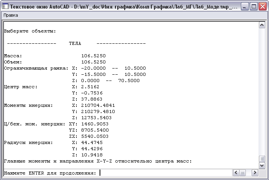Click the AutoCAD text window title bar icon
269x180 pixels.
tap(5, 7)
